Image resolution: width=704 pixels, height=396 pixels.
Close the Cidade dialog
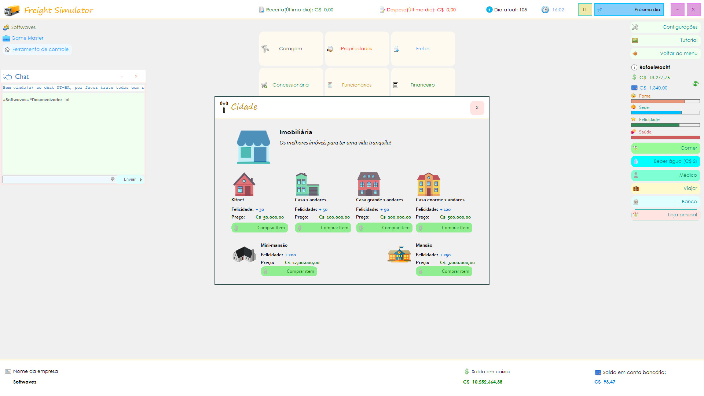pos(477,108)
